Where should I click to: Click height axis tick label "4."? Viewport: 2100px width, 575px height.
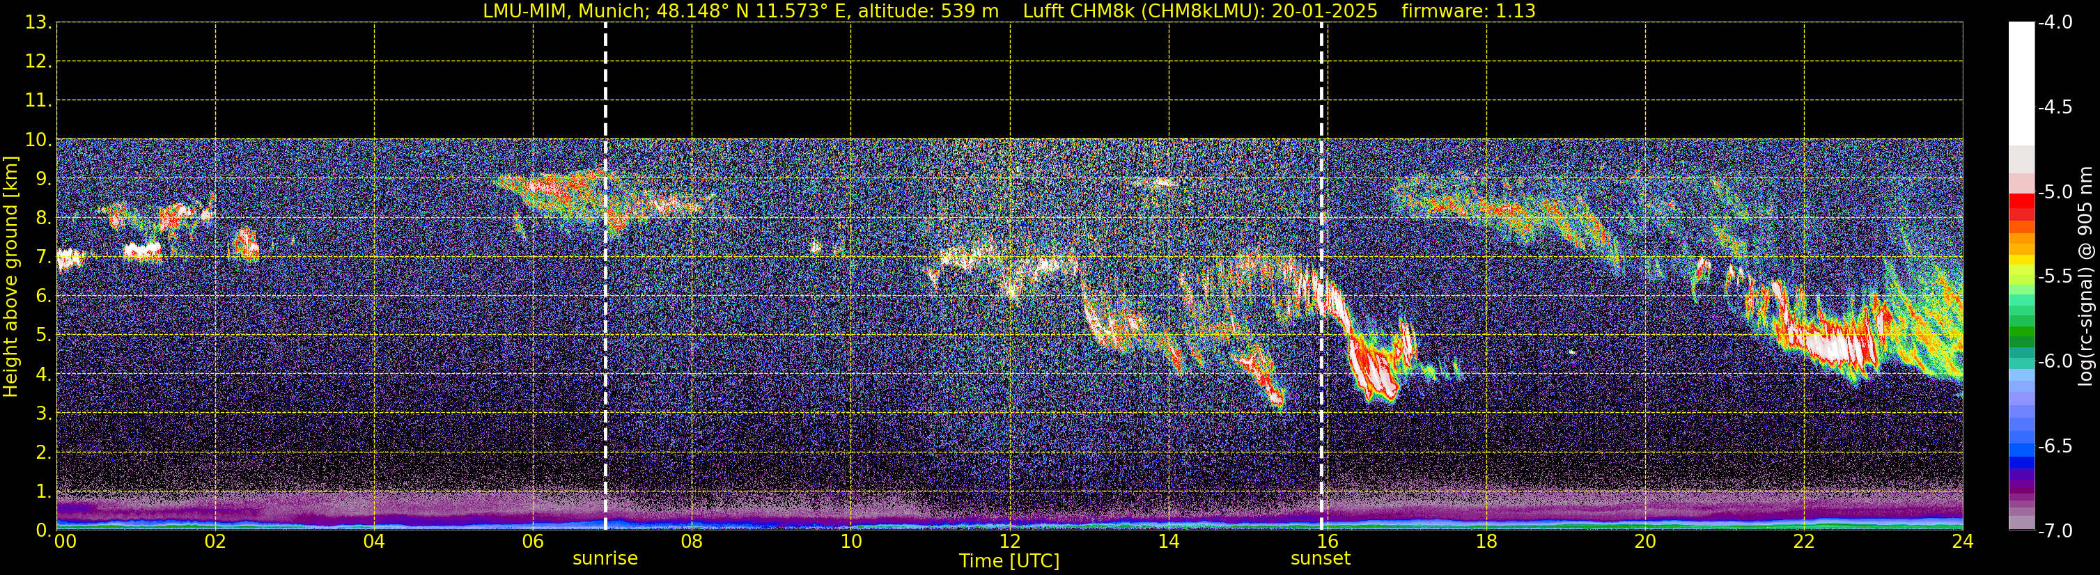(x=43, y=375)
